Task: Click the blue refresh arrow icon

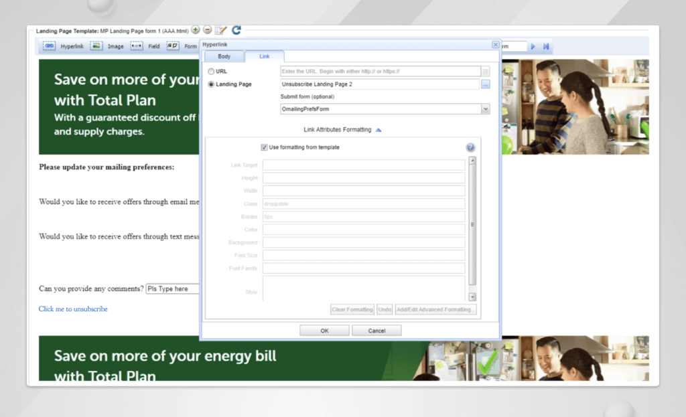Action: pos(236,30)
